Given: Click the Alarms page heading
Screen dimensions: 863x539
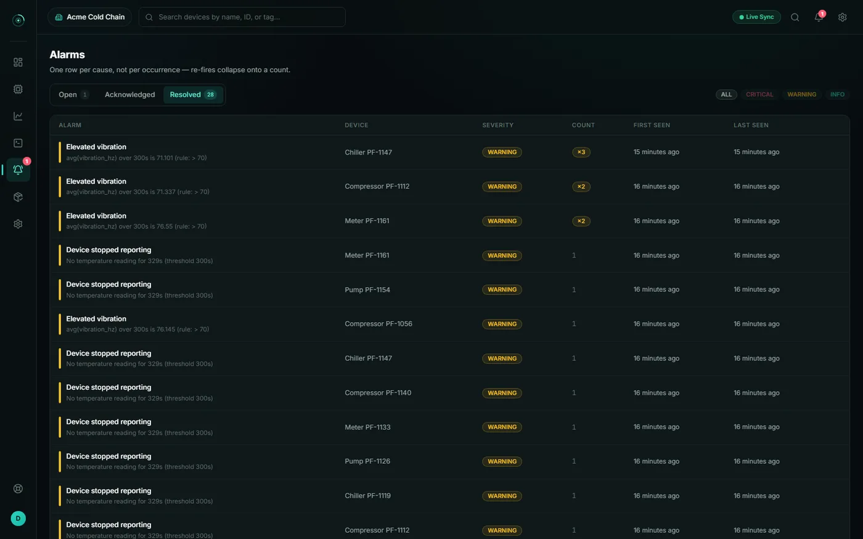Looking at the screenshot, I should [x=67, y=55].
